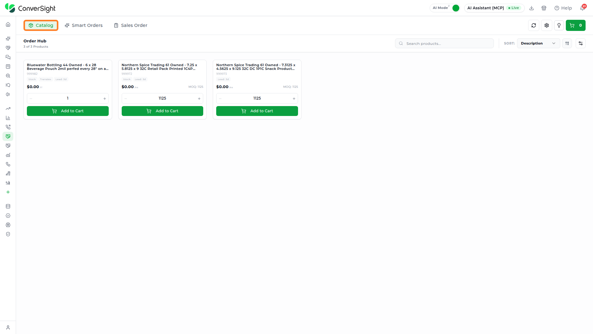593x334 pixels.
Task: Increase quantity for Northern Spice Retail Pack
Action: coord(199,99)
